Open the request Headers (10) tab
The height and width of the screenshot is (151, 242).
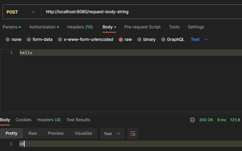coord(80,27)
